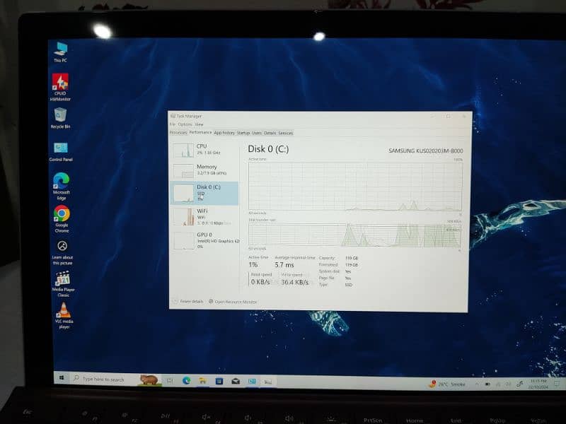Launch VLC media player from the desktop
566x424 pixels.
pos(64,316)
